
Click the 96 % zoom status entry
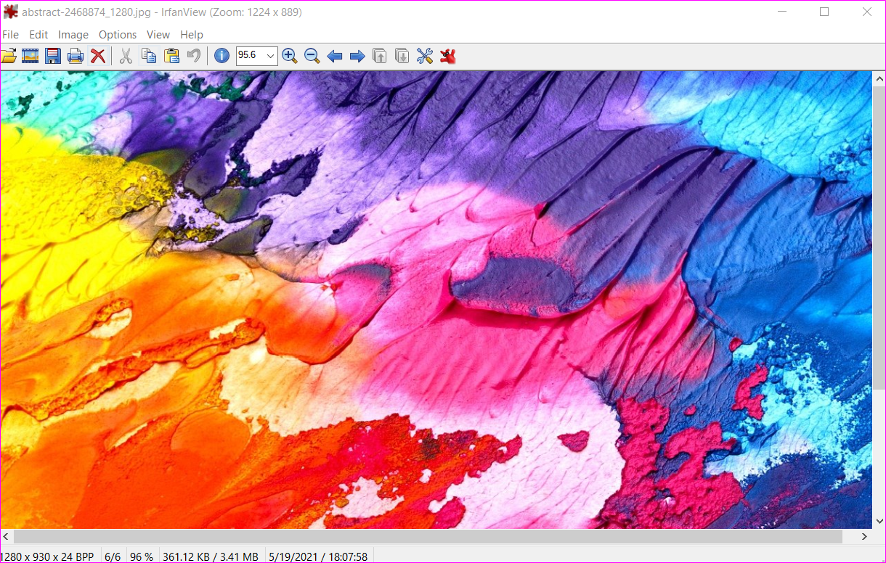[x=142, y=556]
